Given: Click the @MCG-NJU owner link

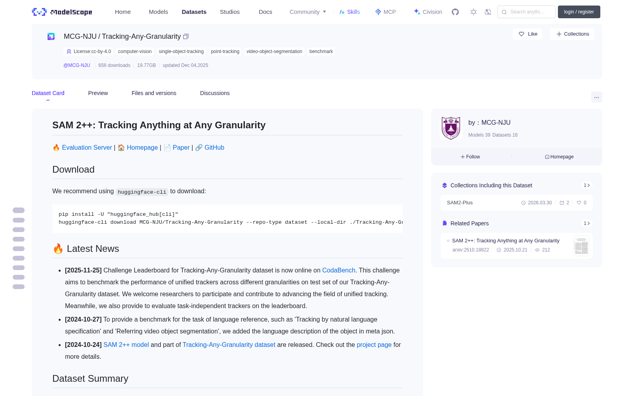Looking at the screenshot, I should (77, 65).
